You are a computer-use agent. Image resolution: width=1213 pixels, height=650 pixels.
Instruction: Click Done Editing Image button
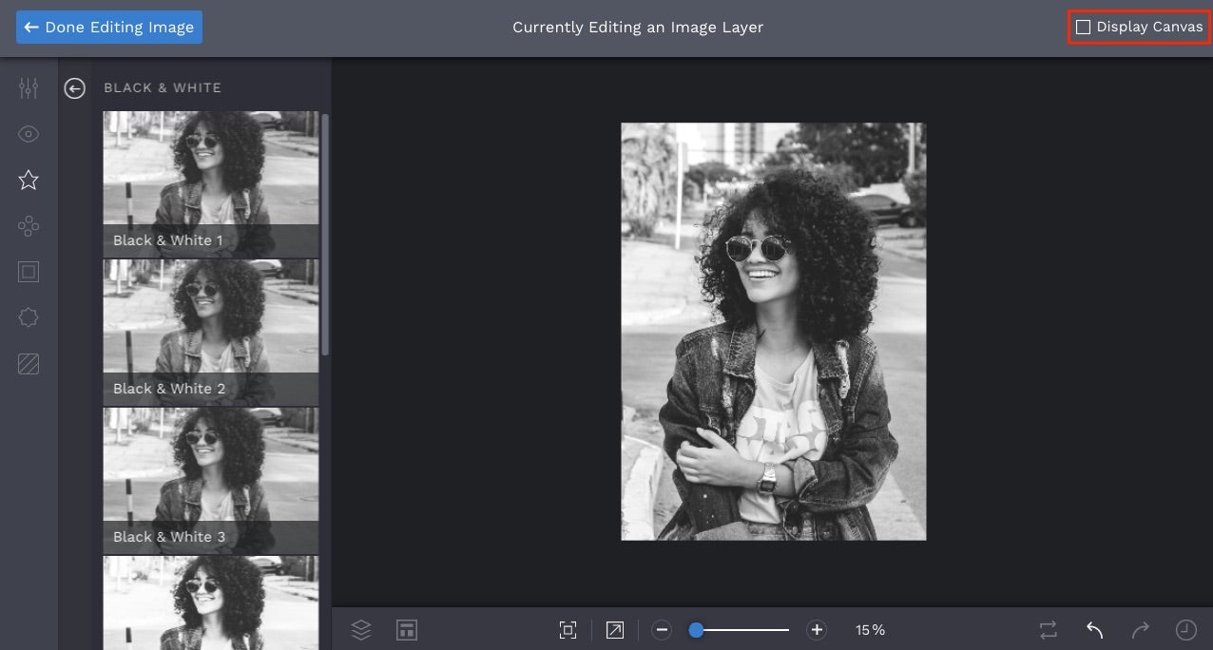click(109, 28)
